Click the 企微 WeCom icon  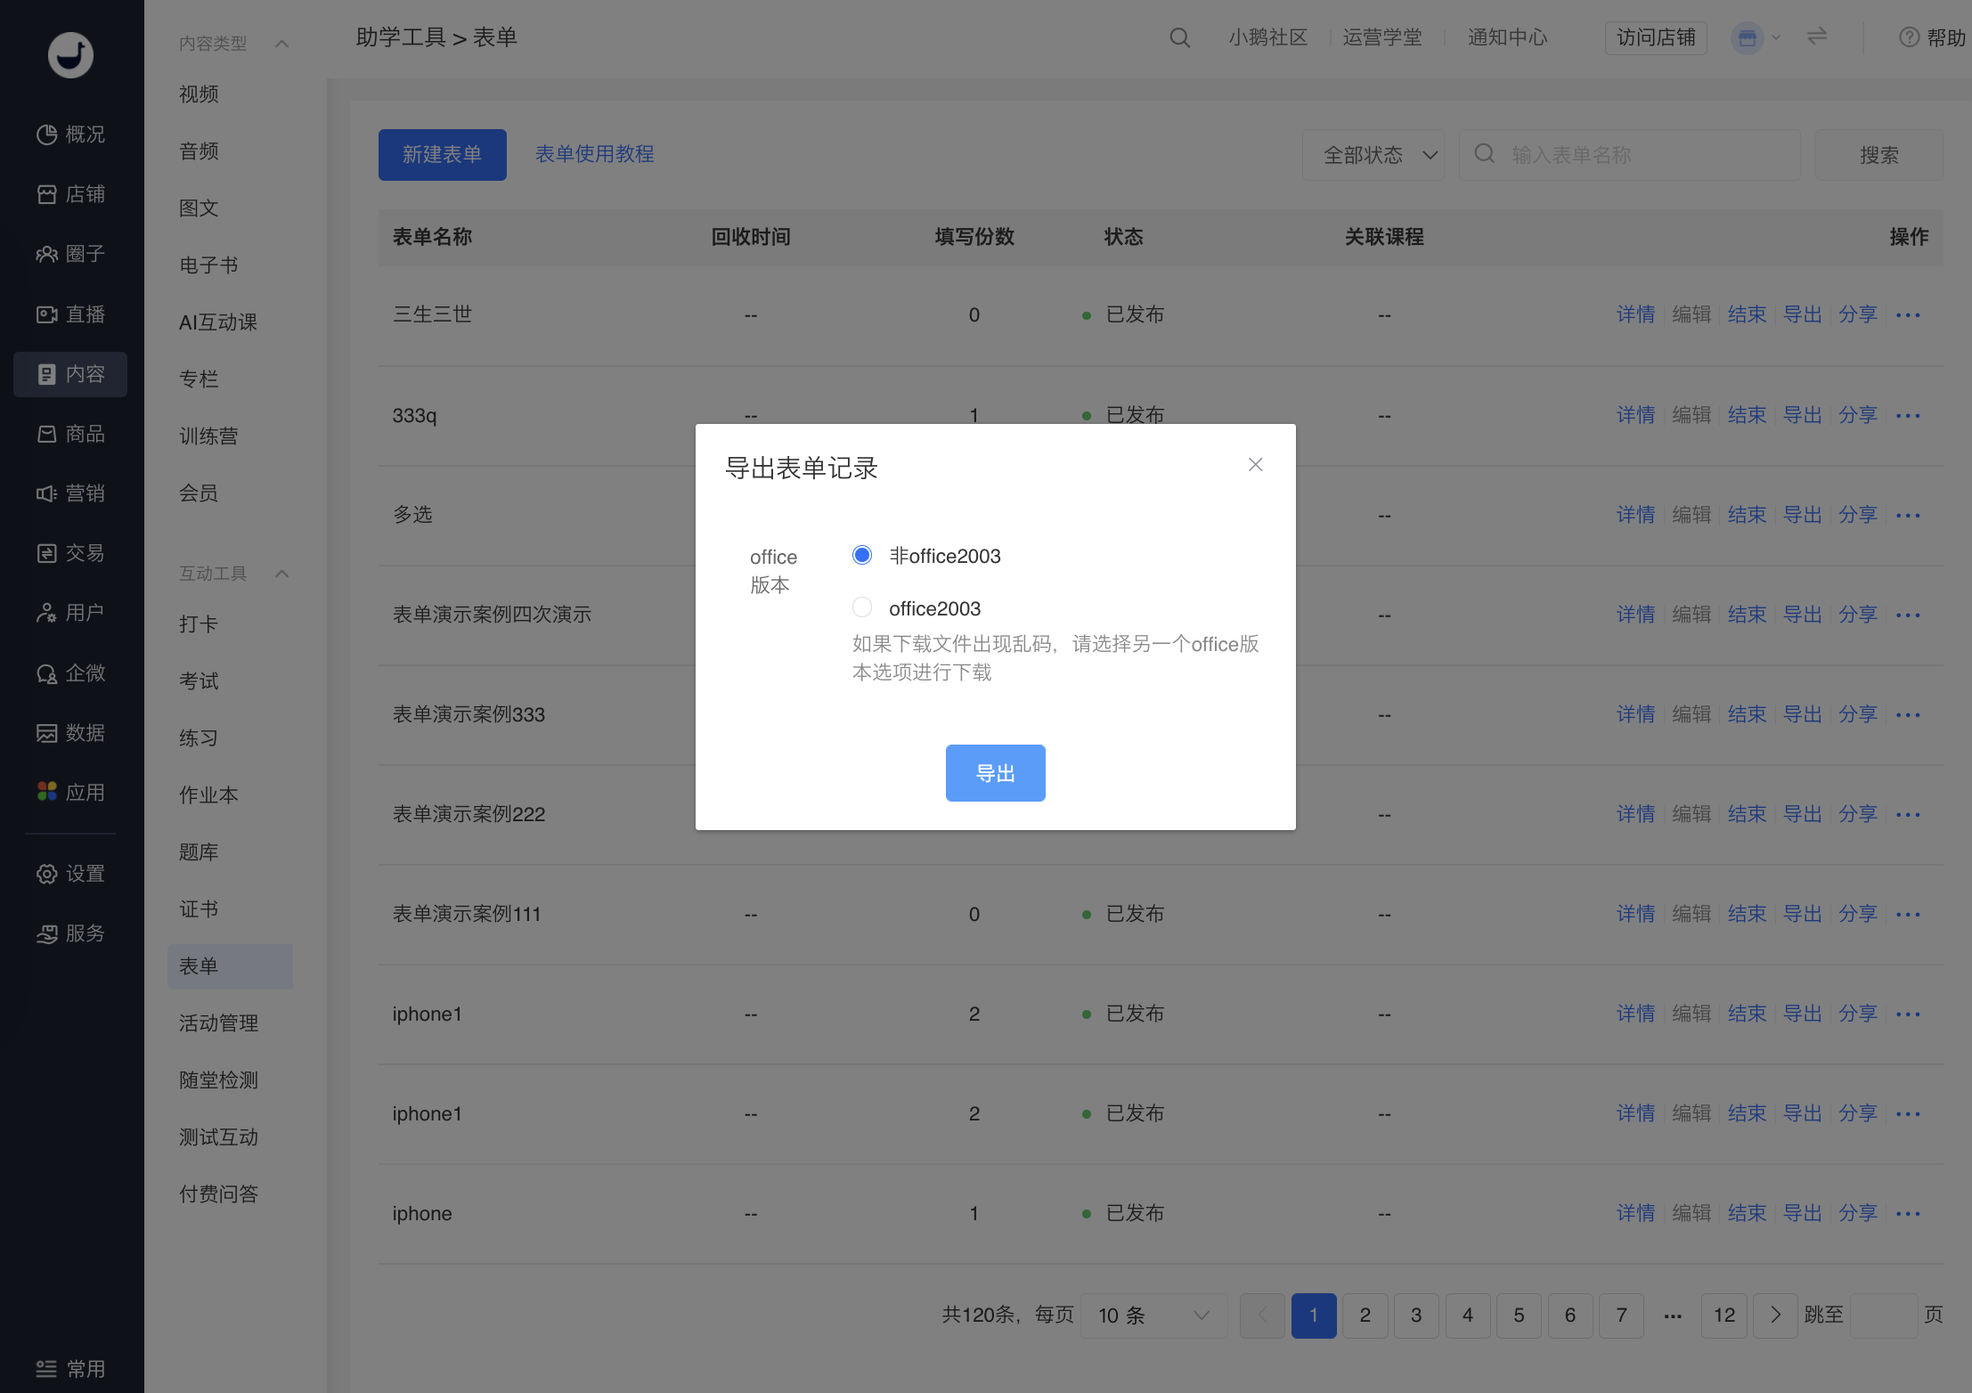tap(46, 673)
